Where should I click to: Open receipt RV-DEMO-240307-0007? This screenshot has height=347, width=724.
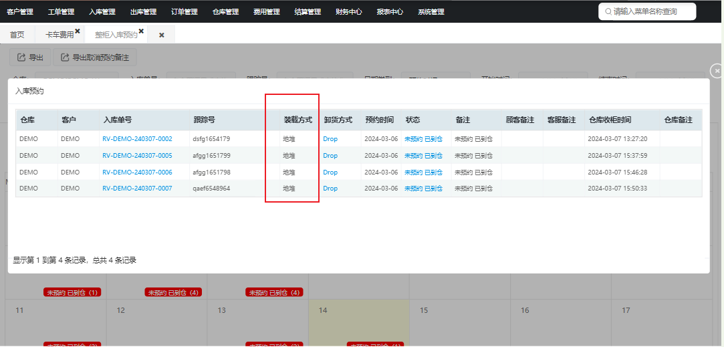[x=137, y=189]
